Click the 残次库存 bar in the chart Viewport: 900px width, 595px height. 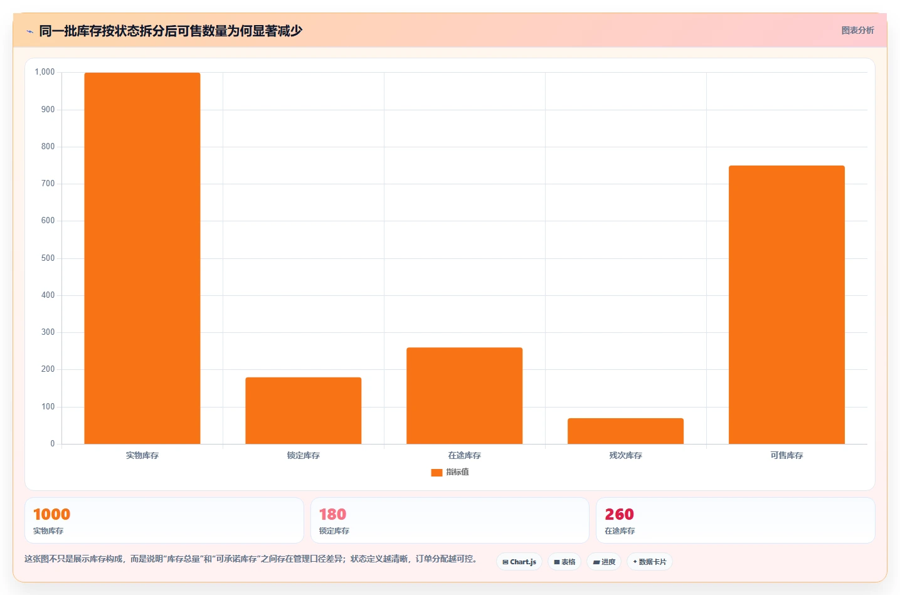click(x=626, y=431)
